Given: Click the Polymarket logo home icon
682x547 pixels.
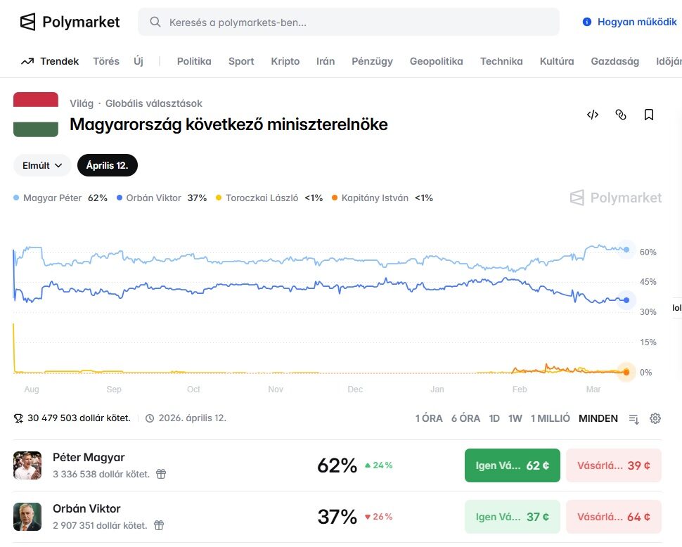Looking at the screenshot, I should [27, 22].
